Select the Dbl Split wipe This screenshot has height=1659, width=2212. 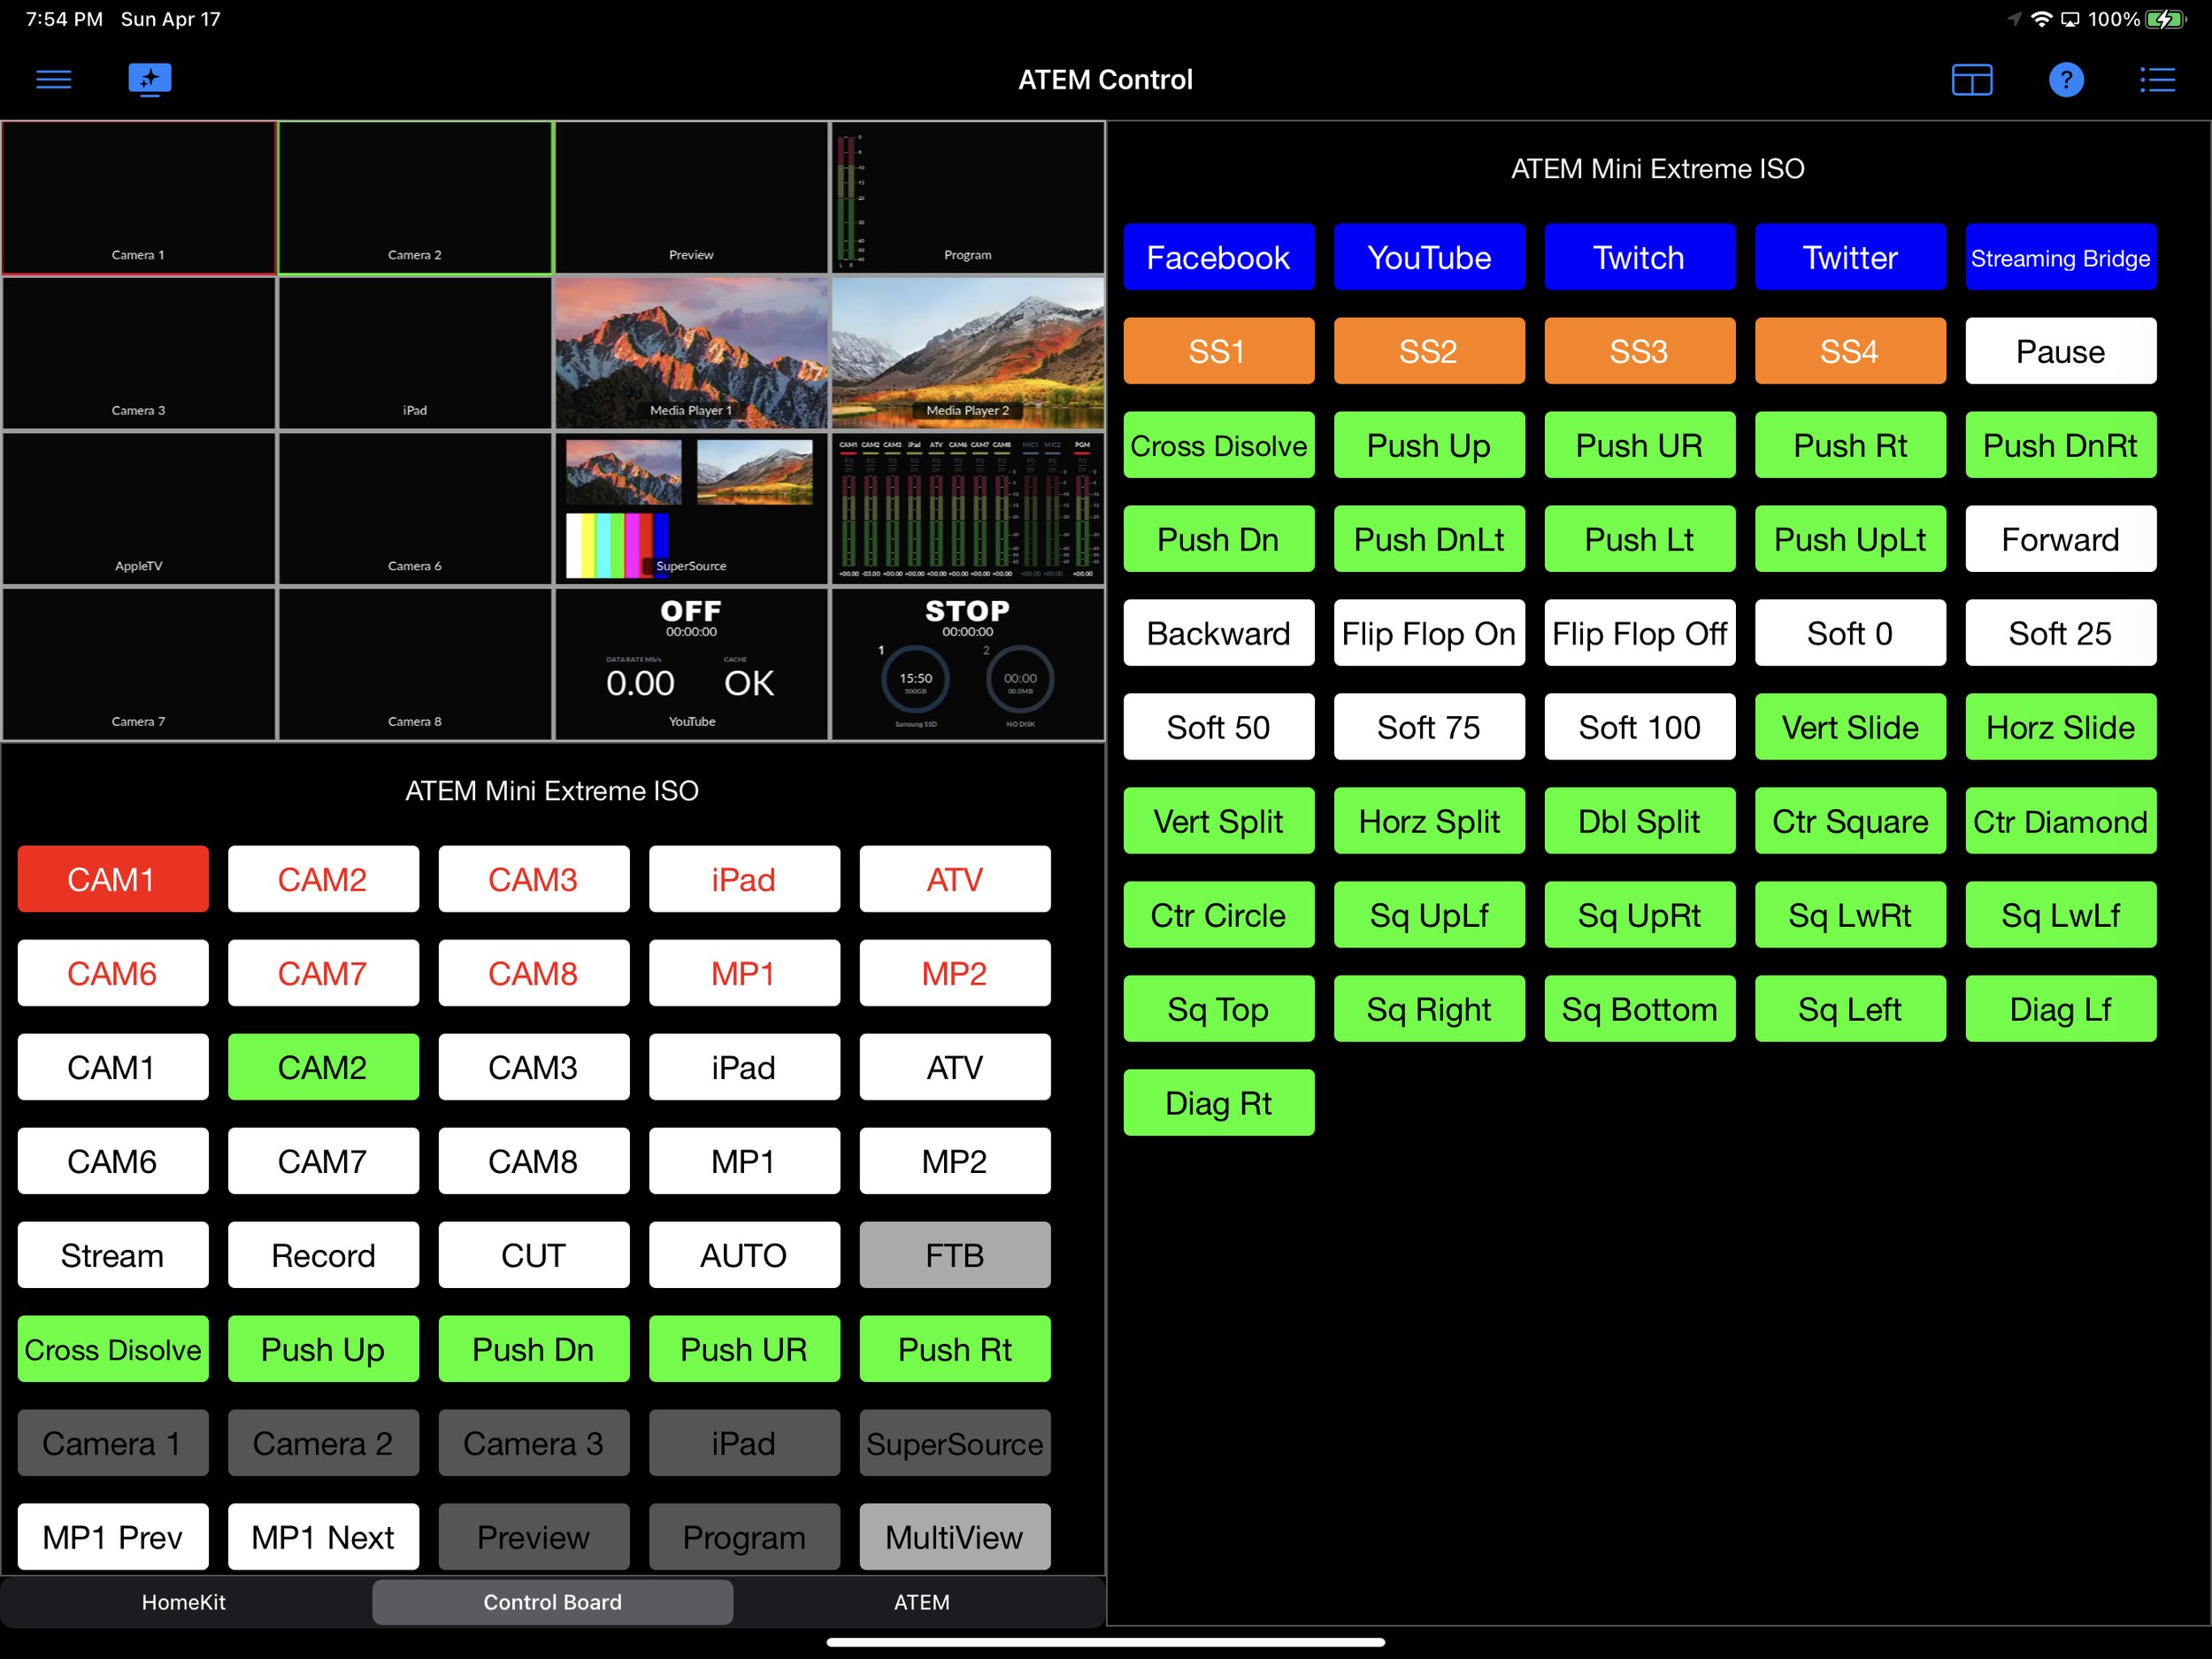[1639, 822]
